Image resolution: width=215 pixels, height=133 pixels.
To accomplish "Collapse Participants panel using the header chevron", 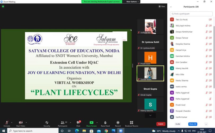I will [x=171, y=7].
